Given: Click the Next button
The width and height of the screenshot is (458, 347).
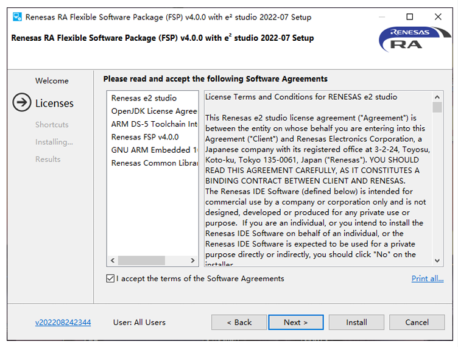Looking at the screenshot, I should [x=295, y=322].
